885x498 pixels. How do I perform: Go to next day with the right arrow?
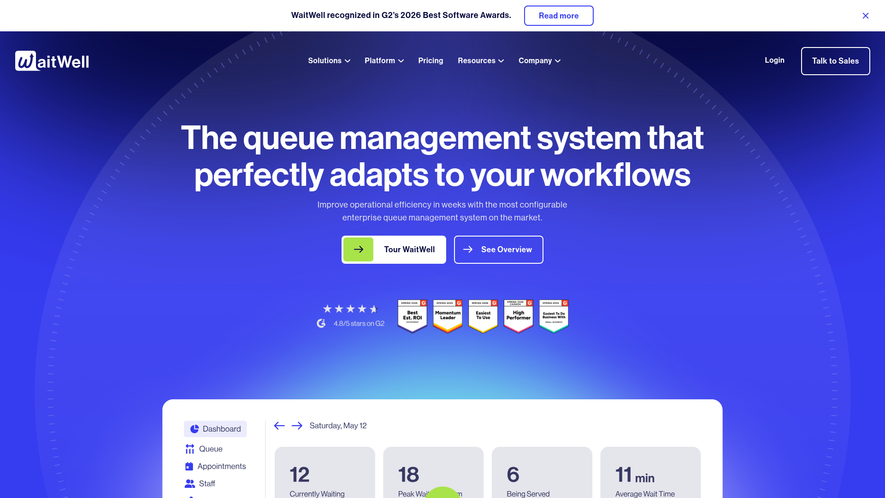click(297, 426)
